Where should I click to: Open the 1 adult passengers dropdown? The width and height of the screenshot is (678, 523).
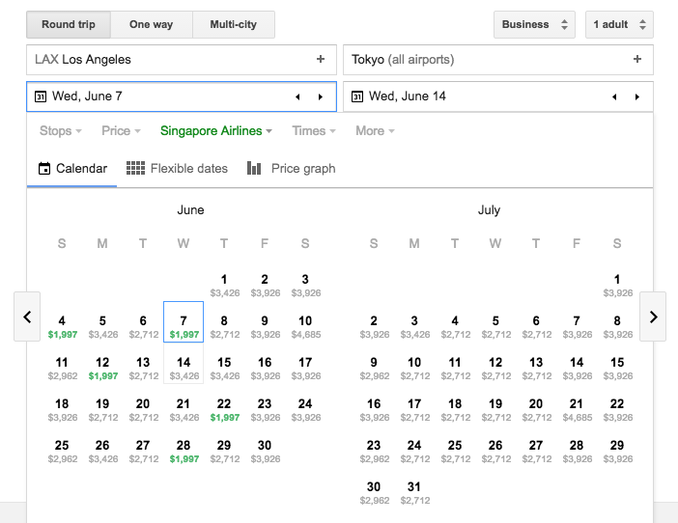(619, 24)
